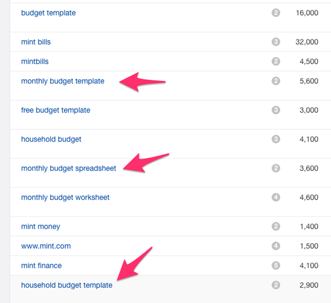Open the 'household budget template' keyword
This screenshot has height=303, width=331.
point(67,285)
